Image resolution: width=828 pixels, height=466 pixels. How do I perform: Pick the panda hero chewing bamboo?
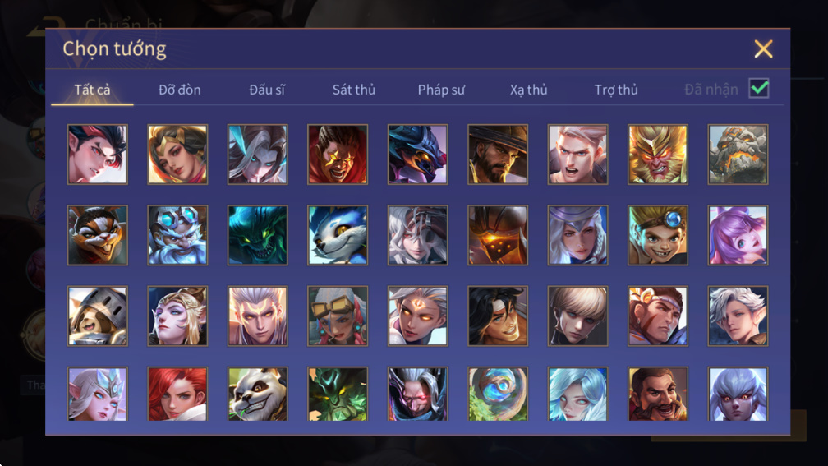click(x=258, y=394)
